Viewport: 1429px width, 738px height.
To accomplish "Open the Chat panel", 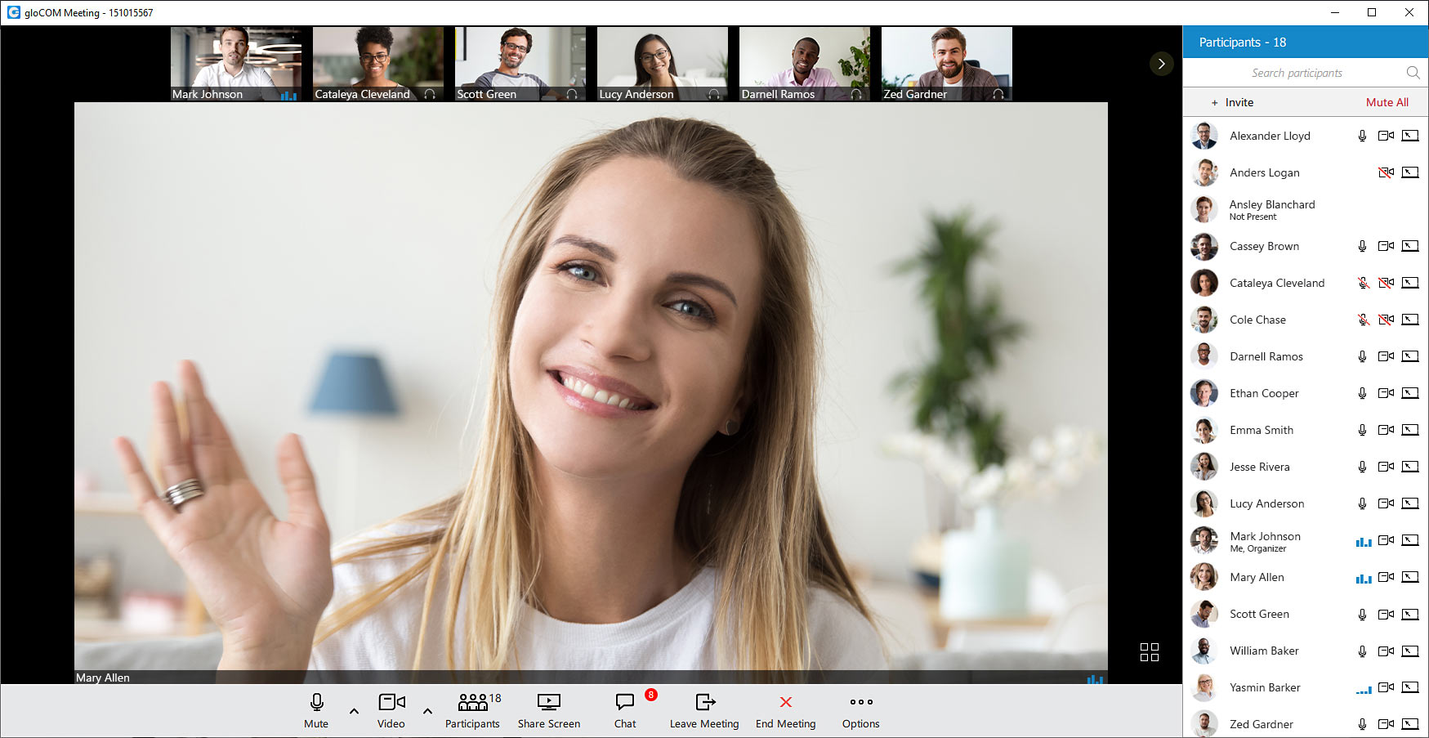I will pyautogui.click(x=625, y=702).
